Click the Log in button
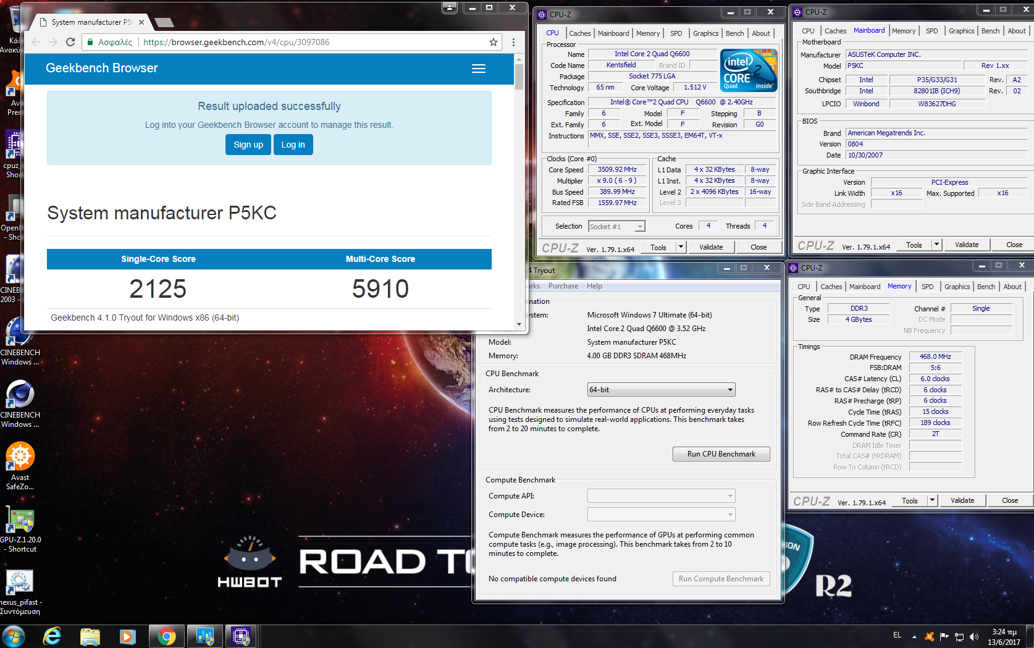 click(293, 145)
